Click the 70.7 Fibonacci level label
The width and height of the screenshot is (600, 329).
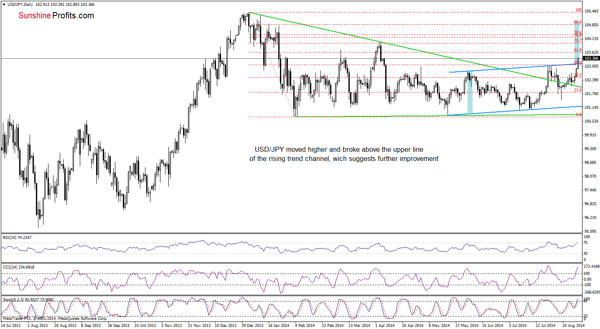tap(578, 40)
